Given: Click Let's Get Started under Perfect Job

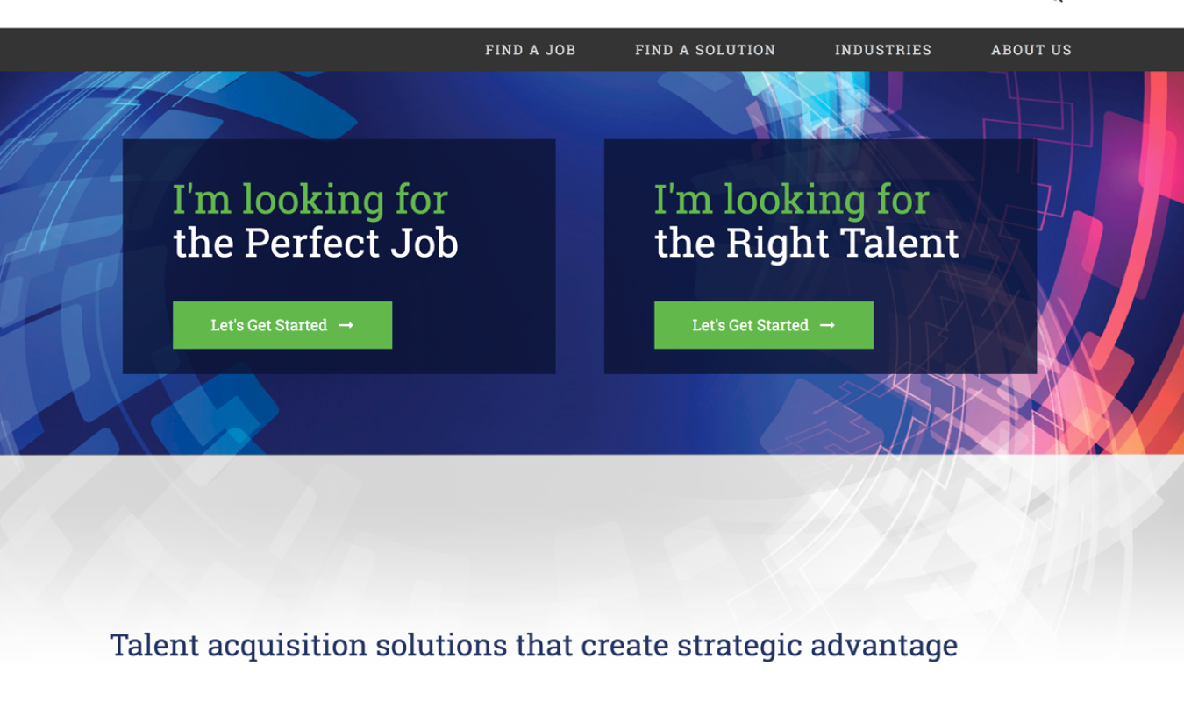Looking at the screenshot, I should (282, 324).
